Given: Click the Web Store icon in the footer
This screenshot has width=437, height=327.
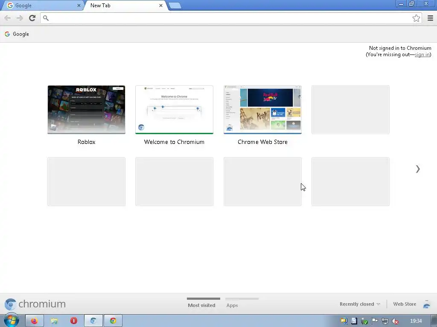Looking at the screenshot, I should [426, 304].
